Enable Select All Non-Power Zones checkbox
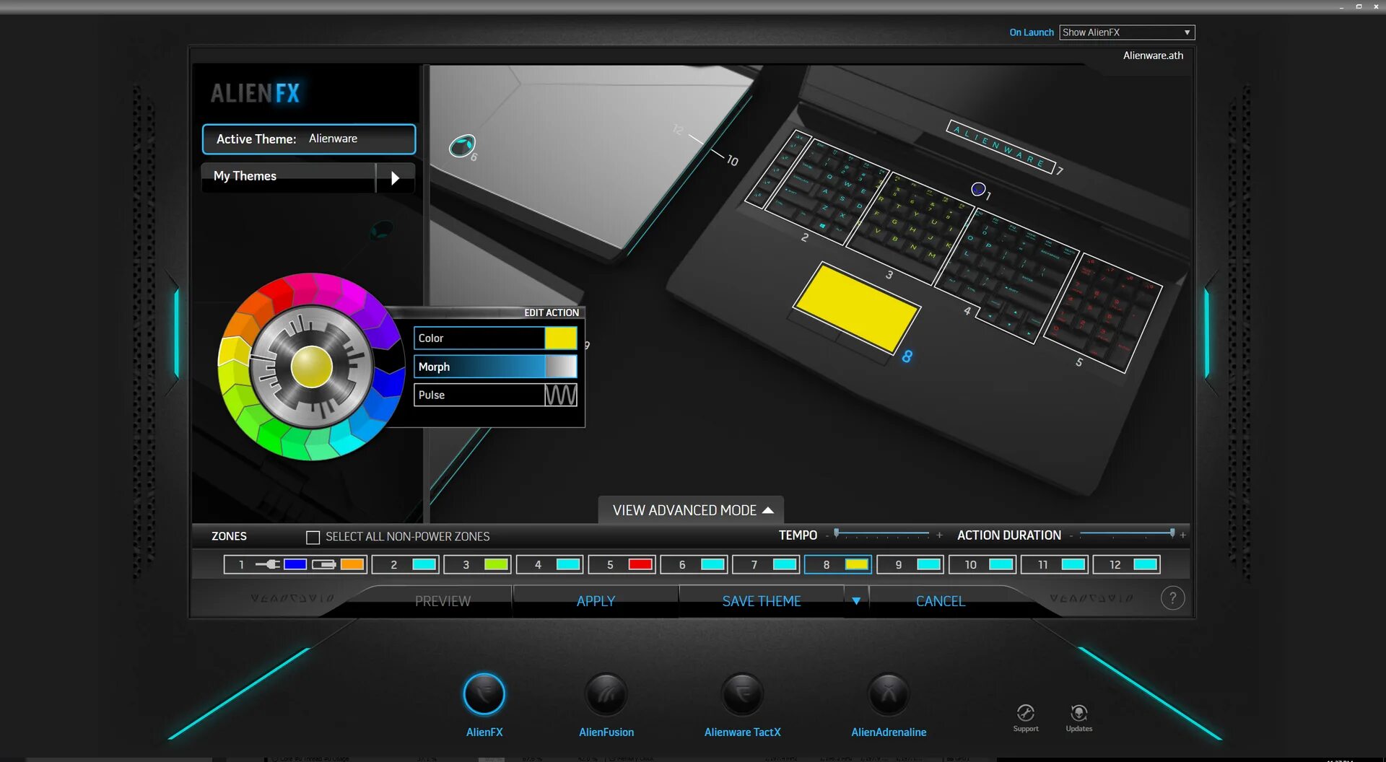 click(313, 537)
